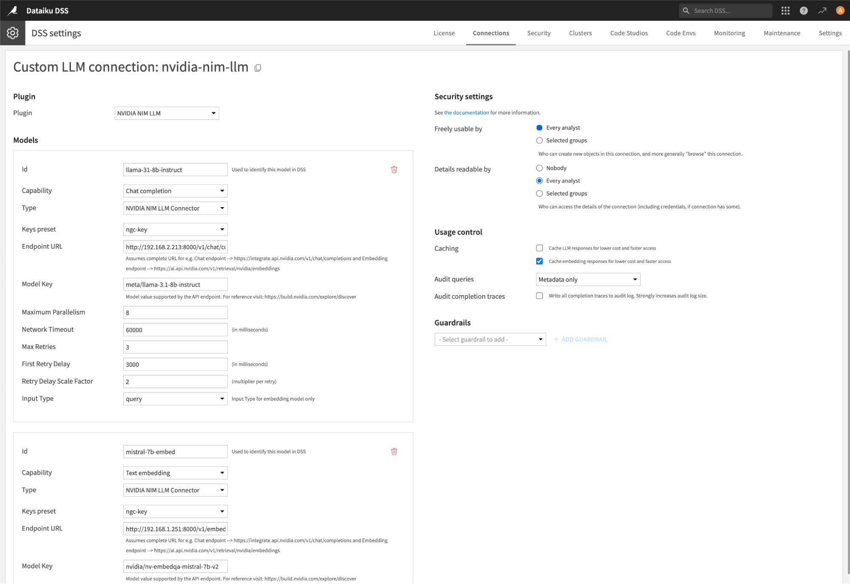
Task: Click the activity trend arrow icon
Action: point(822,11)
